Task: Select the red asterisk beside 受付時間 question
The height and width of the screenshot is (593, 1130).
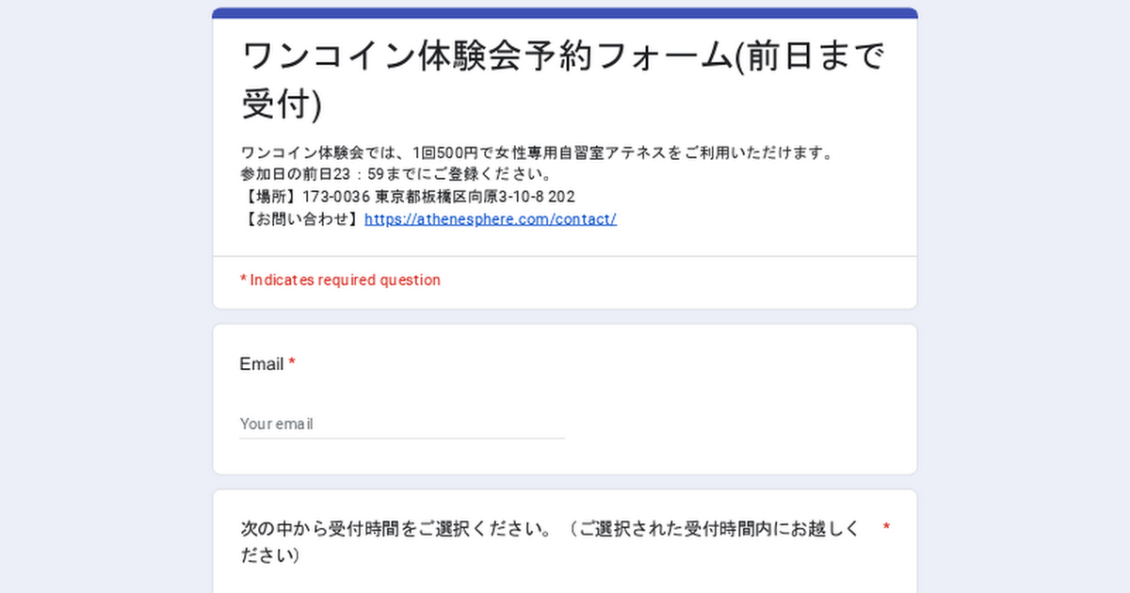Action: click(886, 528)
